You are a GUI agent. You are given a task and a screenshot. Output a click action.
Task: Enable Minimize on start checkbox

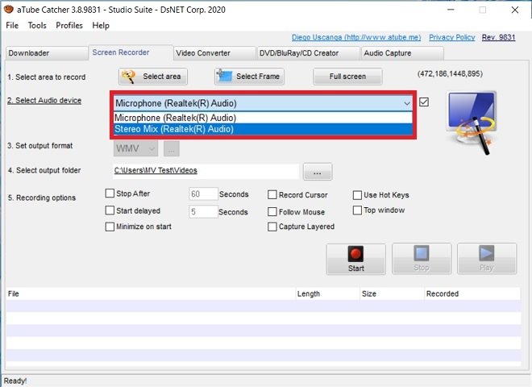(x=110, y=227)
